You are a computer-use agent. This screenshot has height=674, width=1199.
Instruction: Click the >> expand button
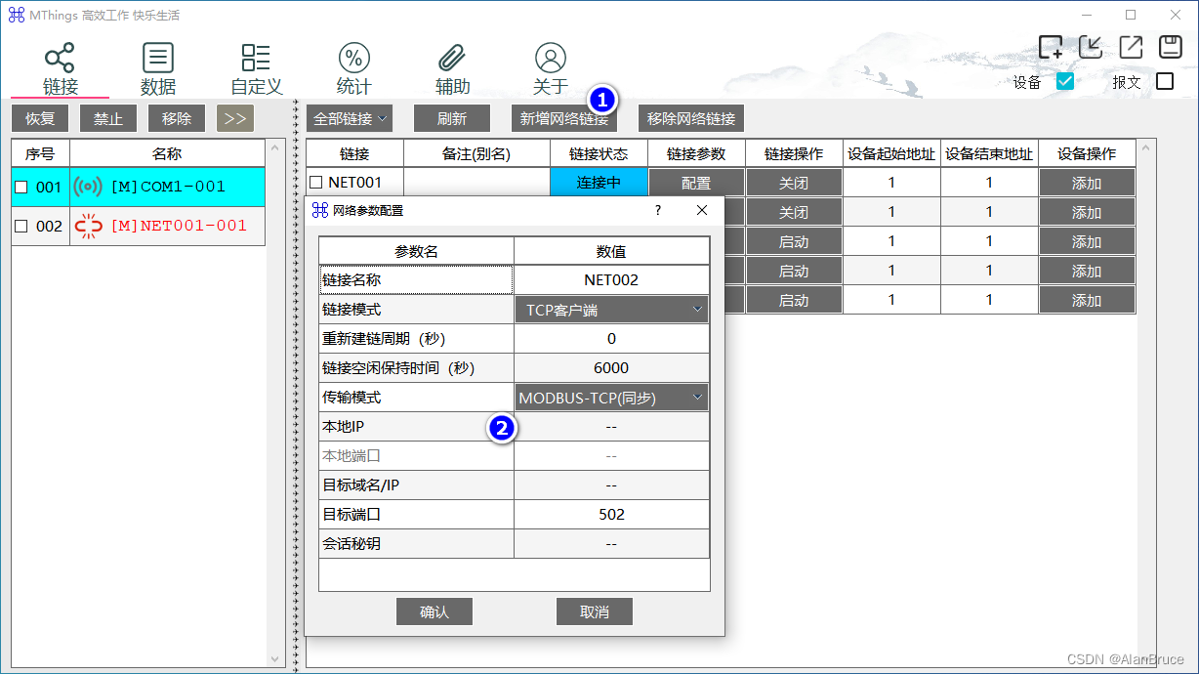click(x=235, y=118)
